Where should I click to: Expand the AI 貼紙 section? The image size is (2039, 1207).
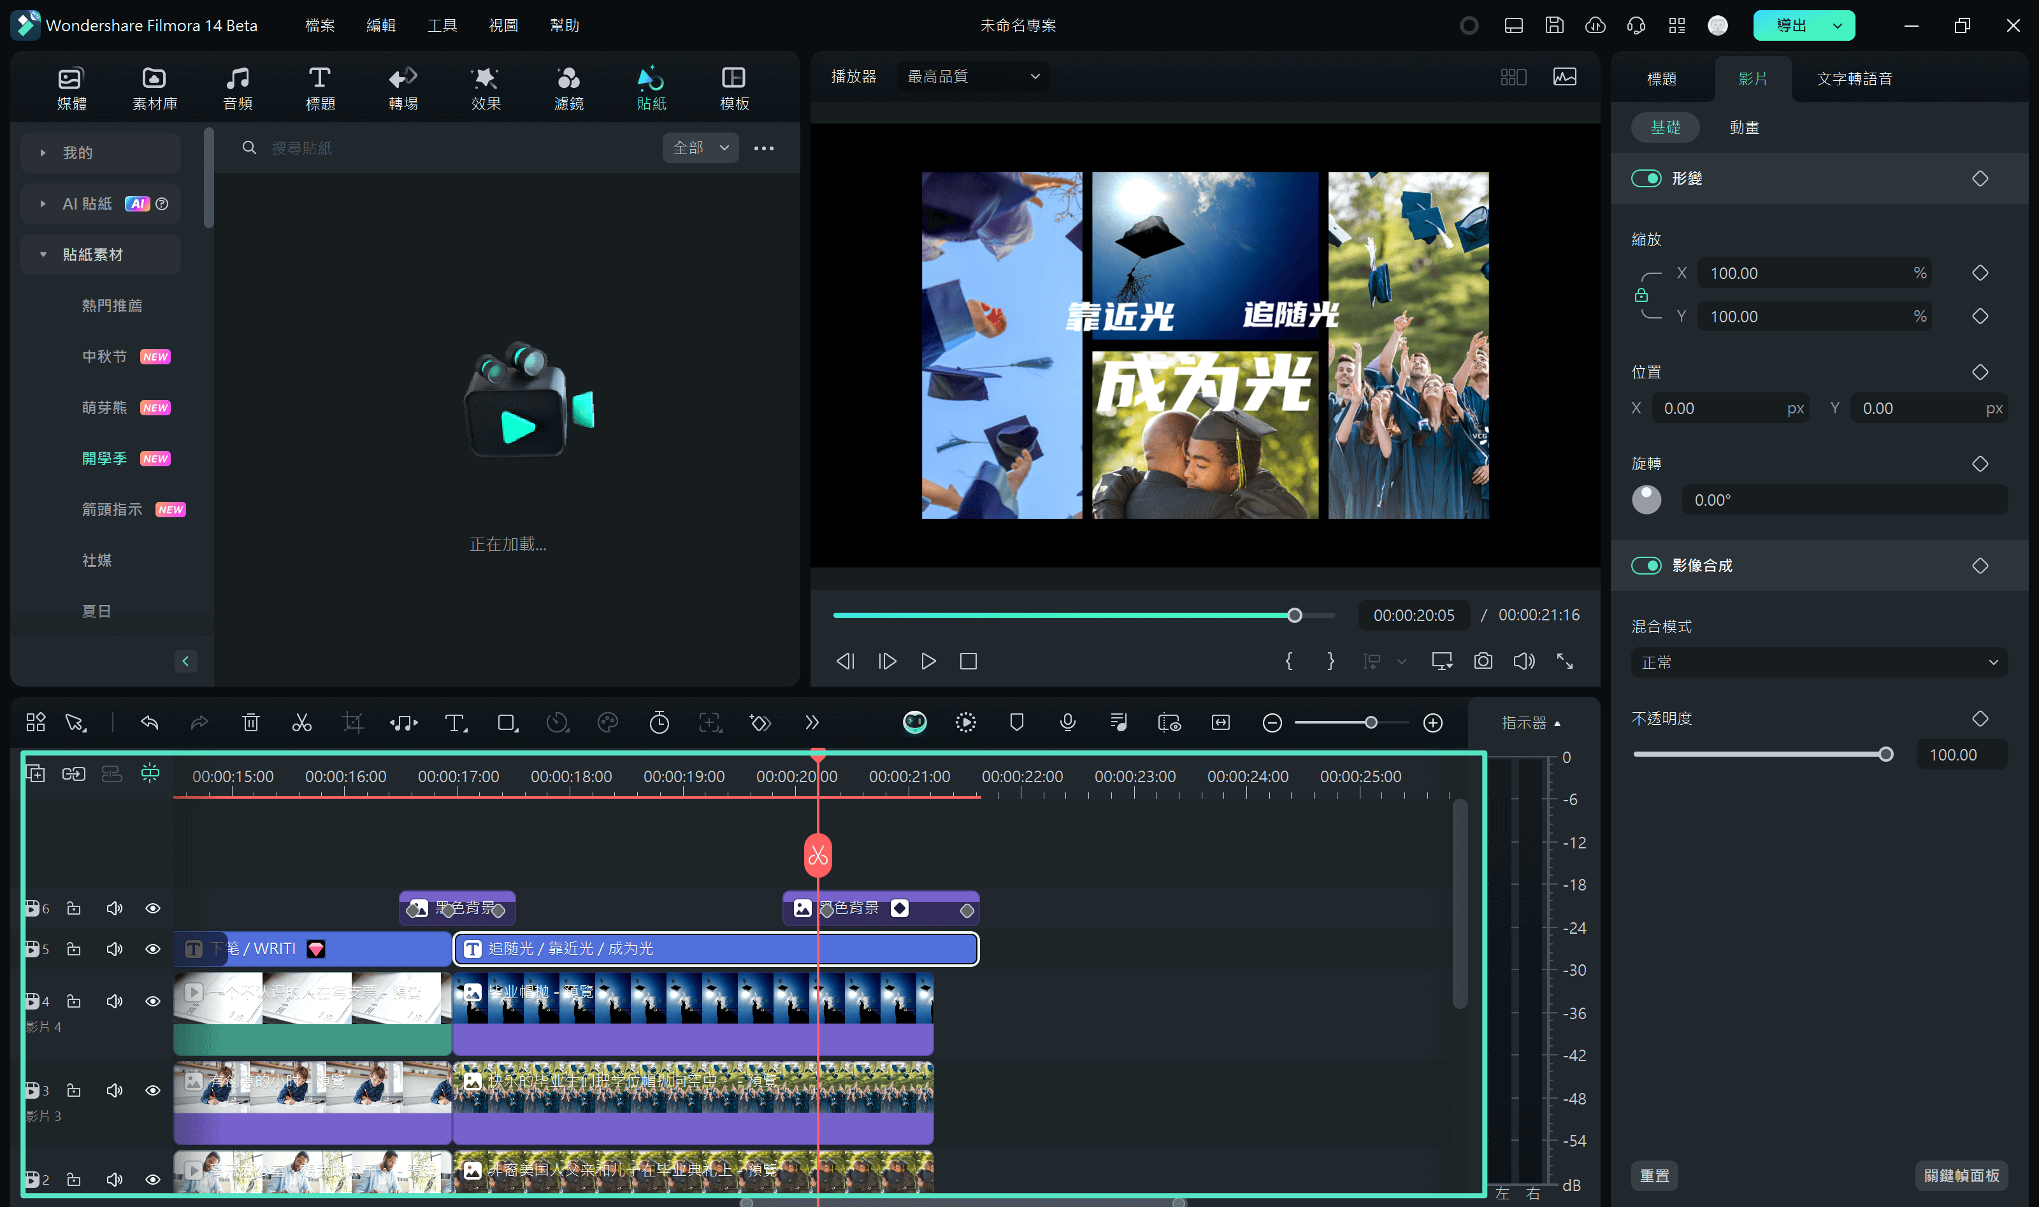coord(100,204)
